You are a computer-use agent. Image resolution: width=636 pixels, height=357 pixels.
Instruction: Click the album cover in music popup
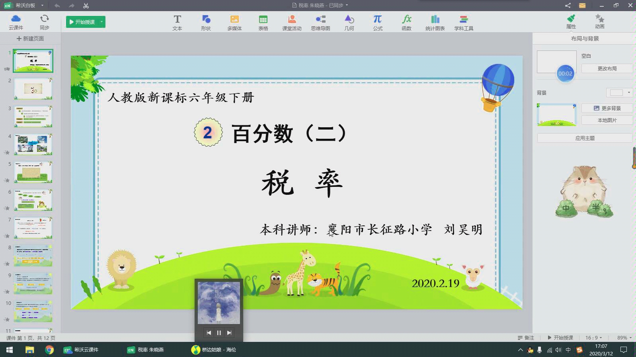[x=219, y=303]
